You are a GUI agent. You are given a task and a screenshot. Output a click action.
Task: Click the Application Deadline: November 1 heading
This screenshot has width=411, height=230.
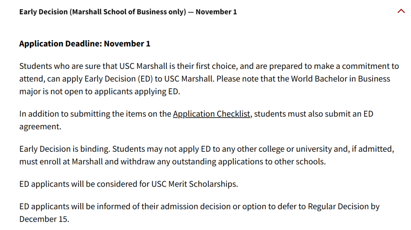[84, 43]
